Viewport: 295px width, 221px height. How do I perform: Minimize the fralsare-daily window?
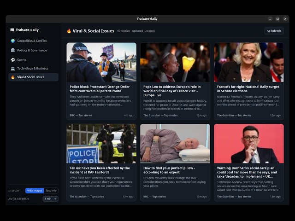point(270,19)
